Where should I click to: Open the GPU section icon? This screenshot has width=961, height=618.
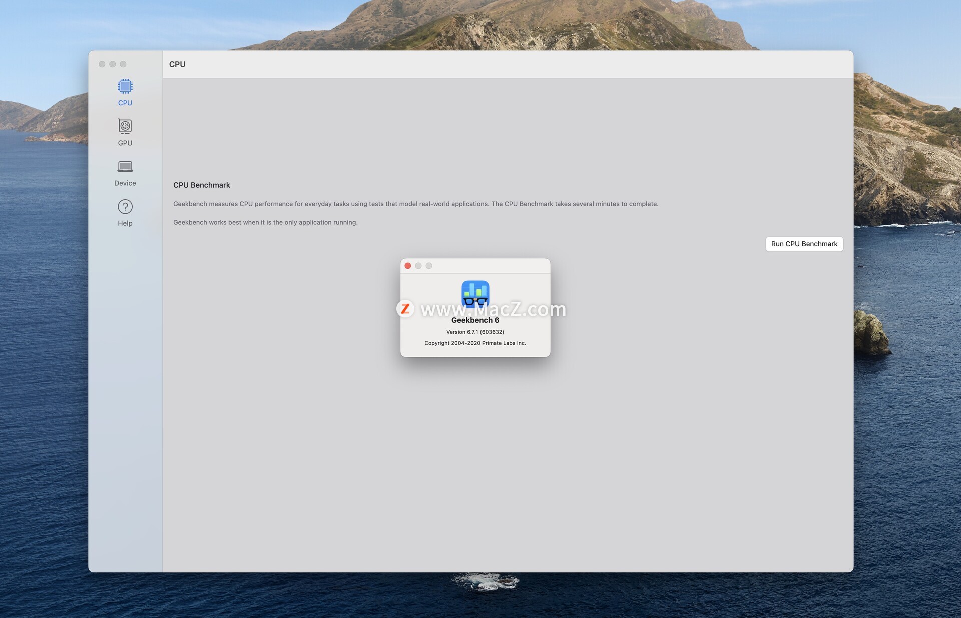tap(125, 126)
